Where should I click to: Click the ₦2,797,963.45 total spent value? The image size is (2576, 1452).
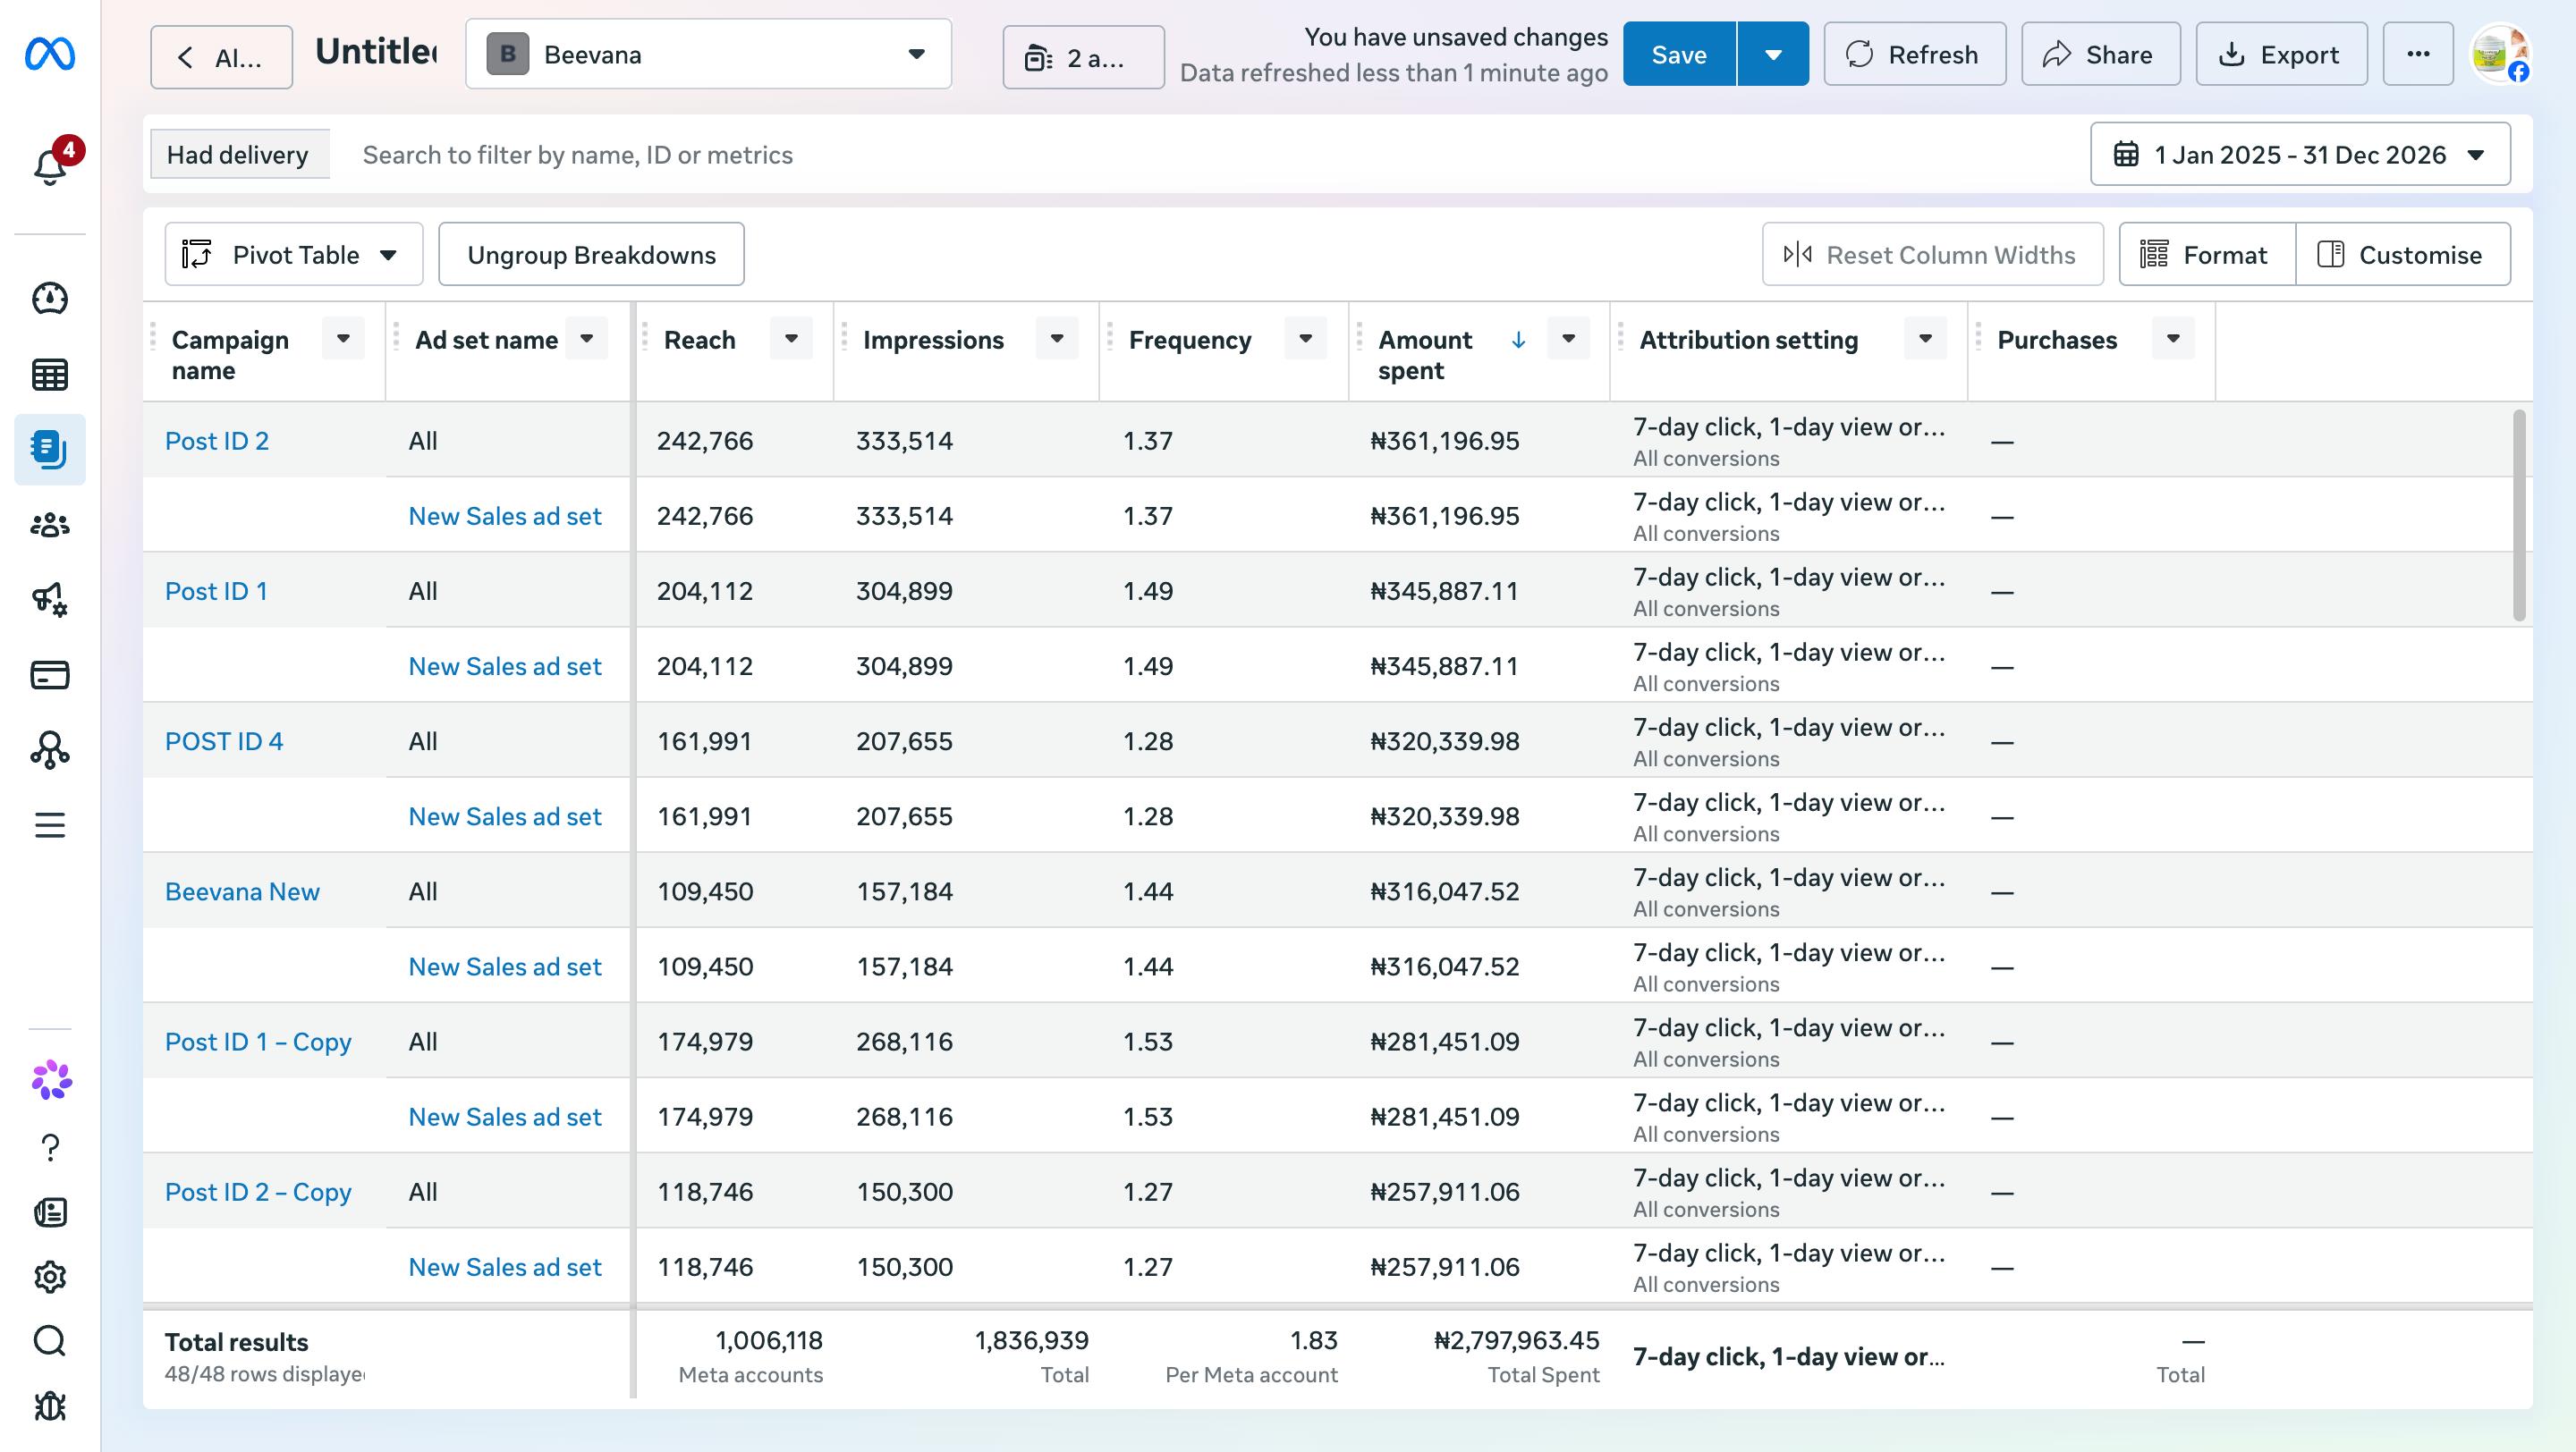click(1516, 1340)
